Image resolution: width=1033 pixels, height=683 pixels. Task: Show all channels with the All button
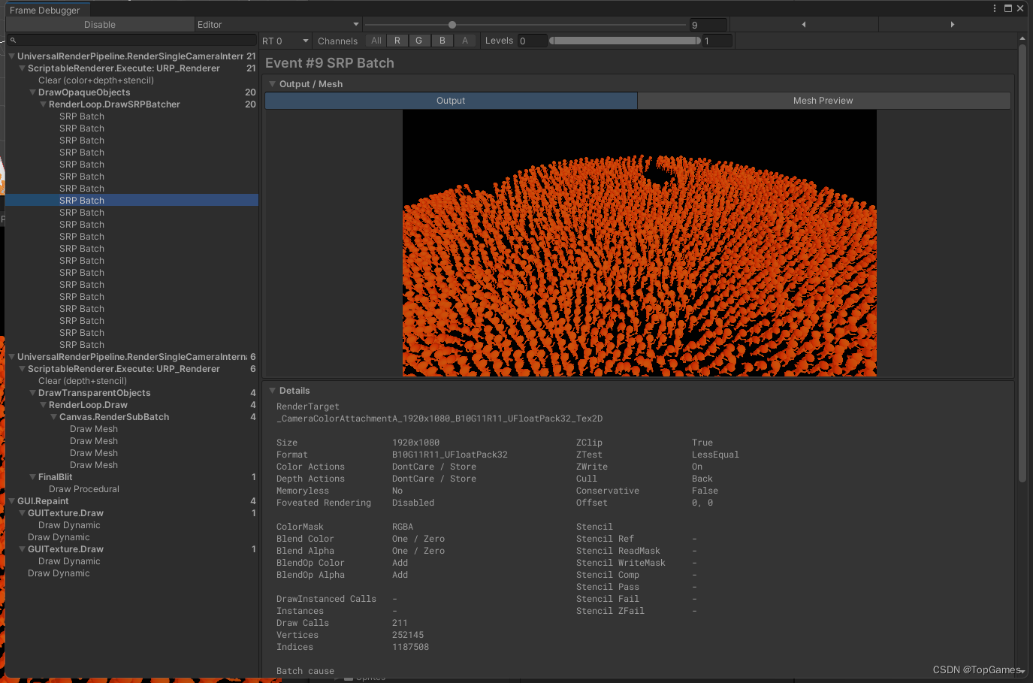coord(376,41)
